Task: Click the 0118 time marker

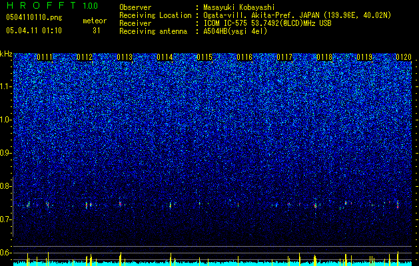Action: [324, 57]
